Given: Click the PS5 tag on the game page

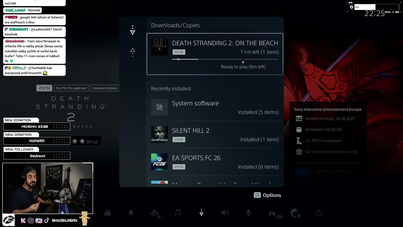Looking at the screenshot, I should click(x=44, y=88).
